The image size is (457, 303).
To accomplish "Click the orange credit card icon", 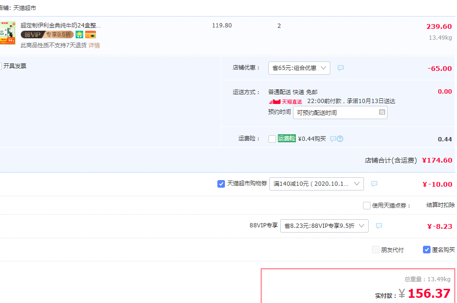I will coord(90,35).
